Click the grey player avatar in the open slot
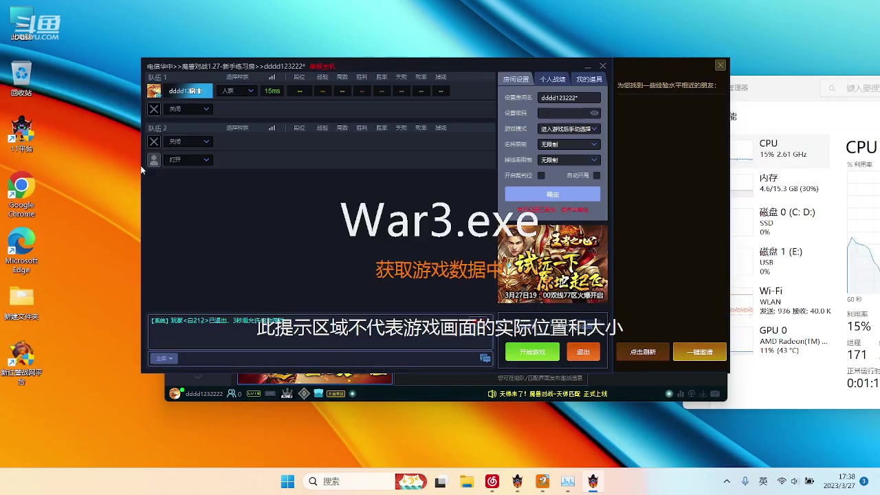 coord(154,159)
